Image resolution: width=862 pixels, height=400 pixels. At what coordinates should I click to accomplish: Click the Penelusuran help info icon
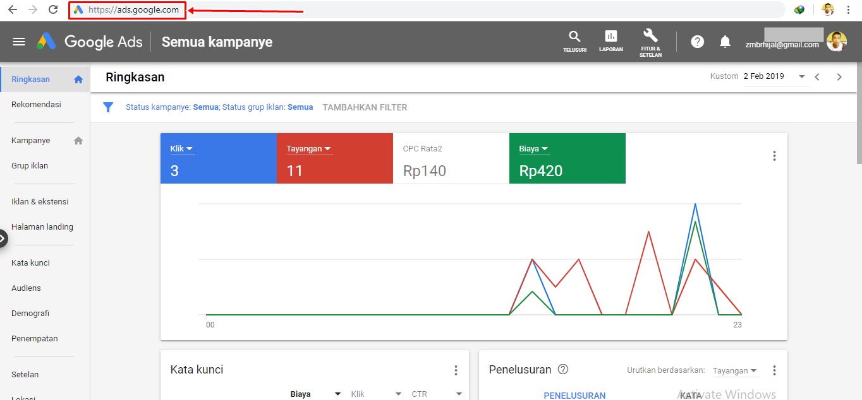coord(563,370)
